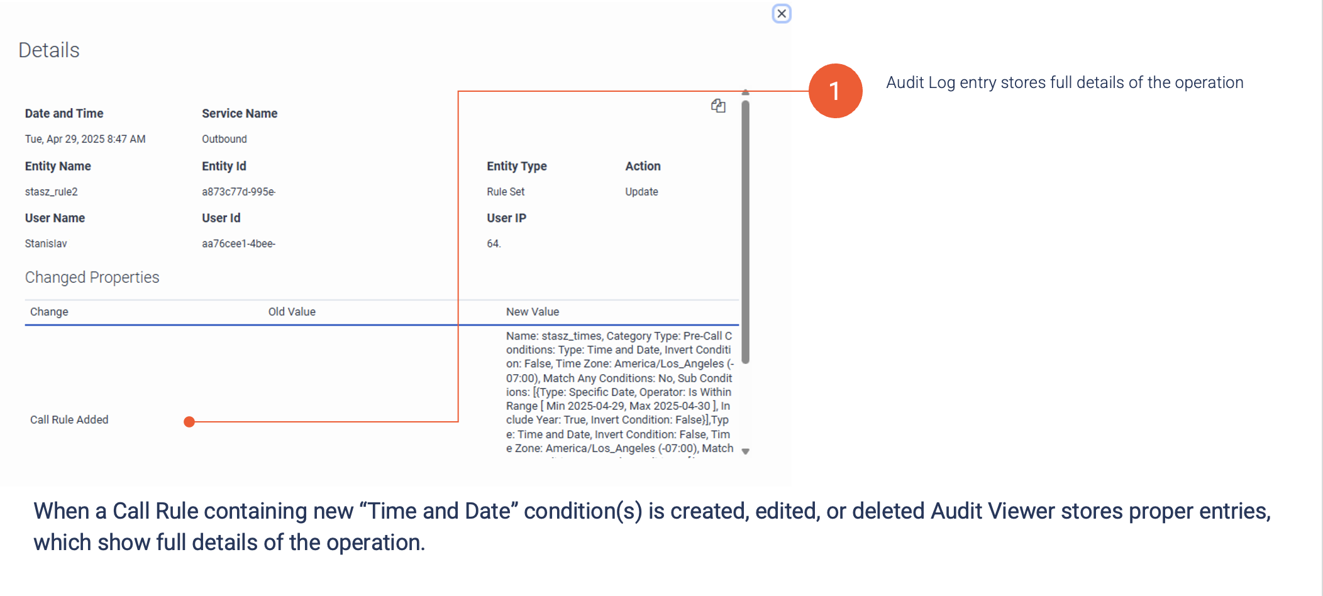This screenshot has width=1323, height=596.
Task: Click the orange dot beside Call Rule Added
Action: click(x=189, y=422)
